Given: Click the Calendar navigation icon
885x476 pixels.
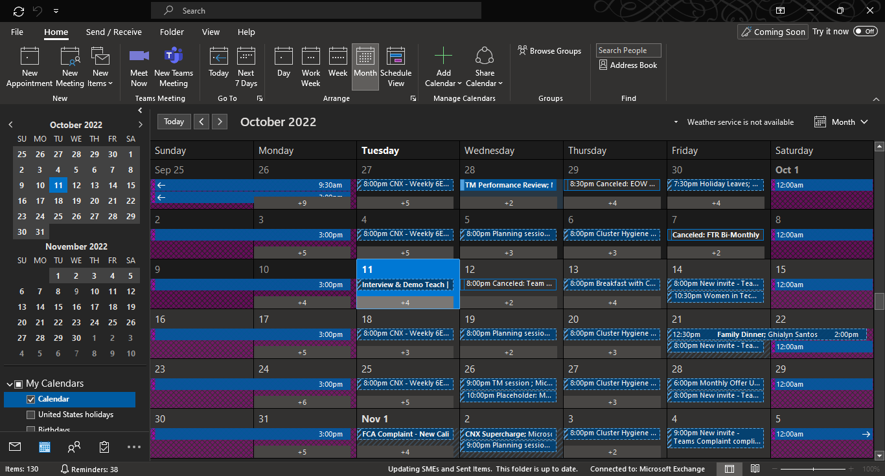Looking at the screenshot, I should click(45, 446).
